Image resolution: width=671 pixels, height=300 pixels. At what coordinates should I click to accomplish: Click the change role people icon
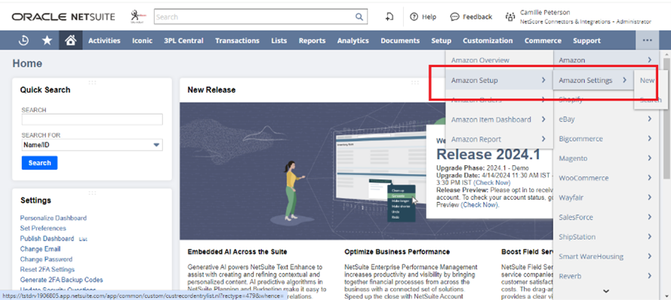click(x=509, y=17)
